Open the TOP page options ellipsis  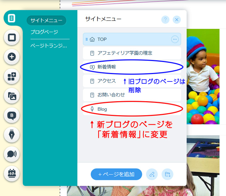175,39
